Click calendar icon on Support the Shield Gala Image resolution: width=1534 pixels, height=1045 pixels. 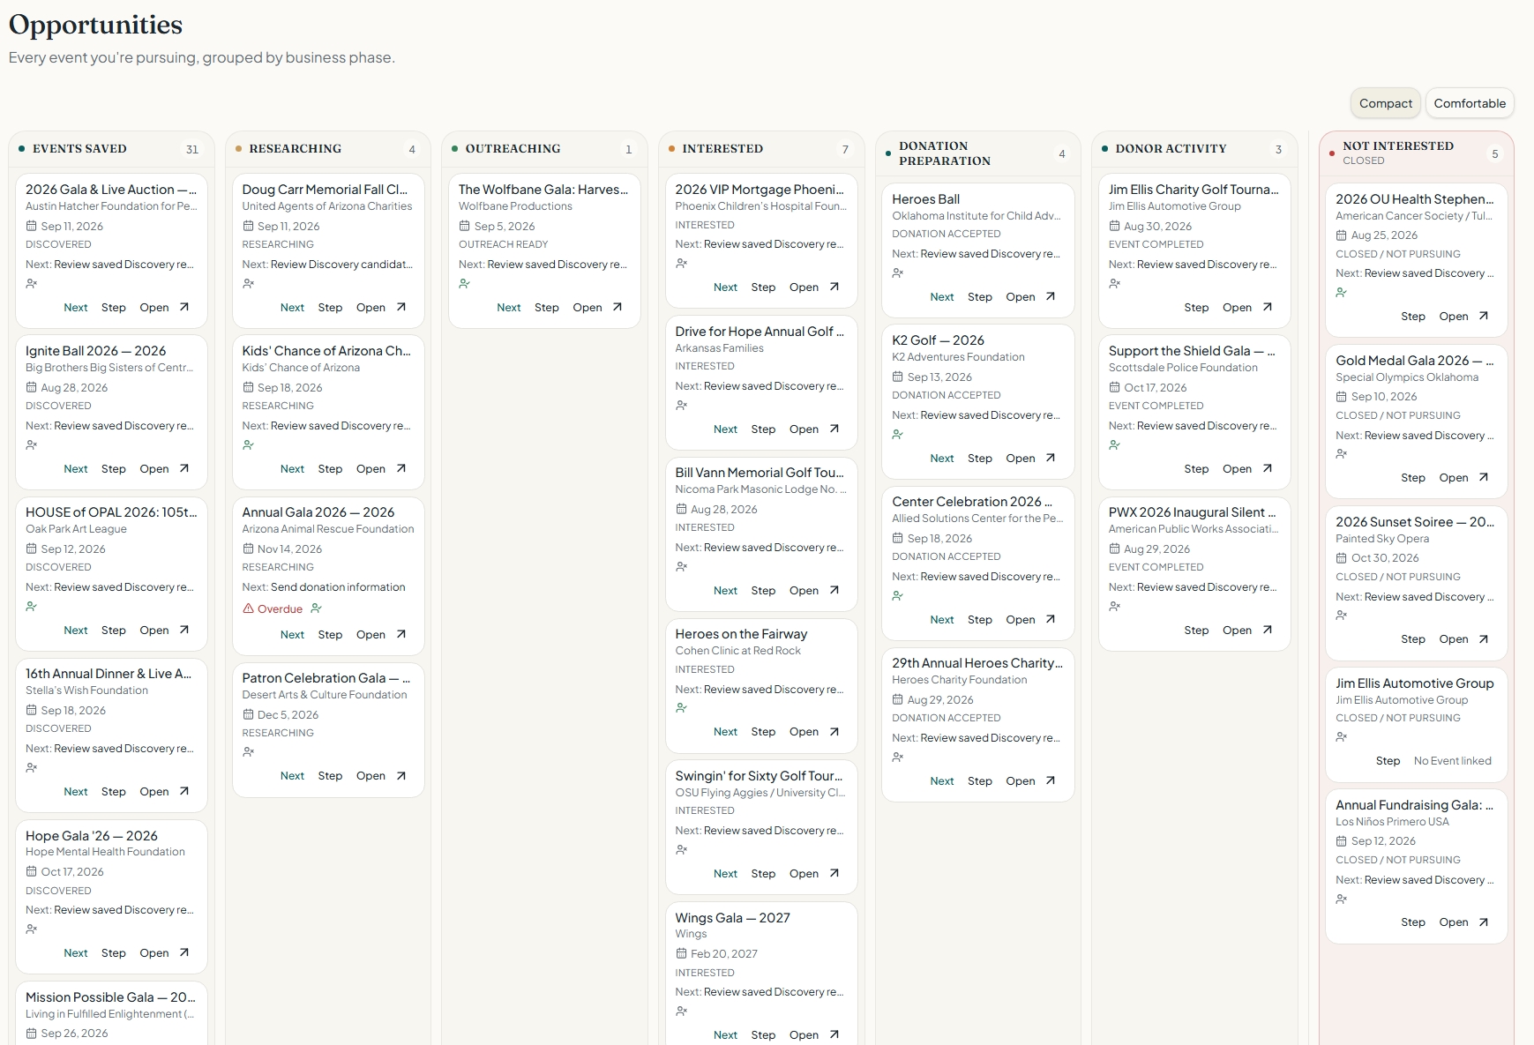[1114, 387]
